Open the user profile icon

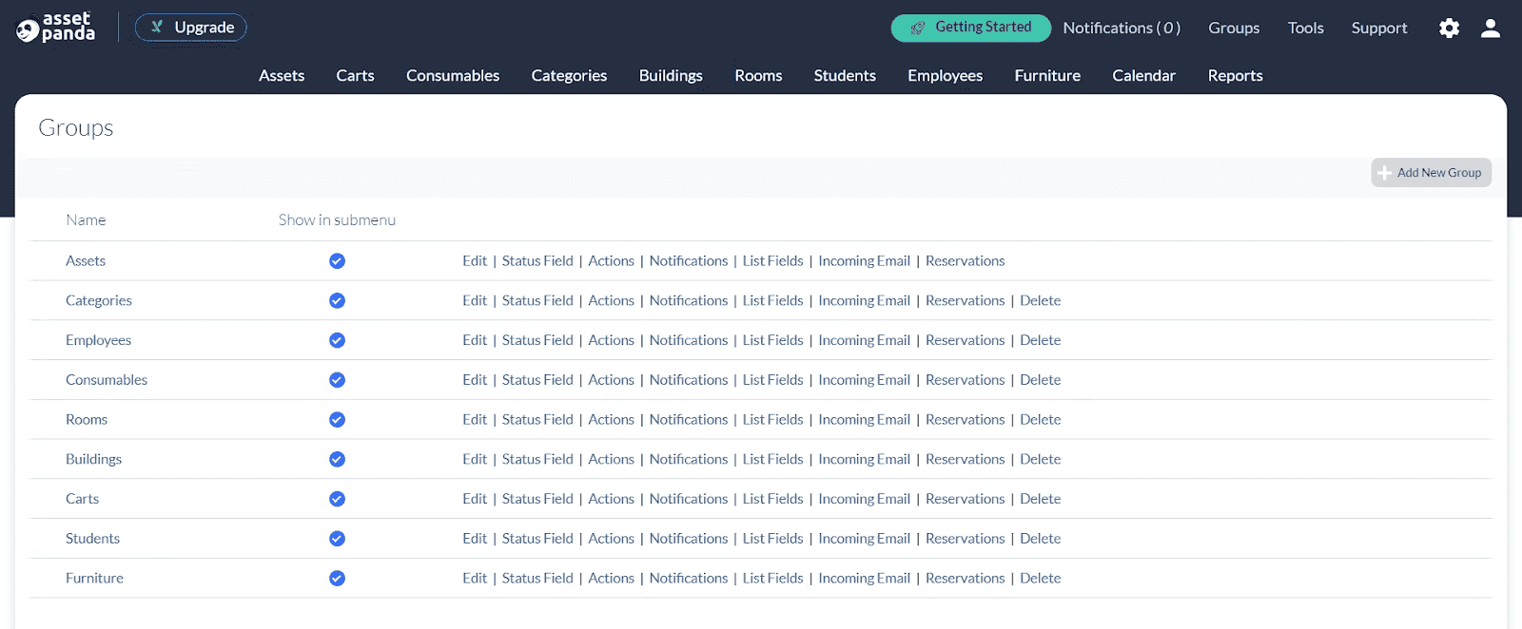[x=1491, y=29]
